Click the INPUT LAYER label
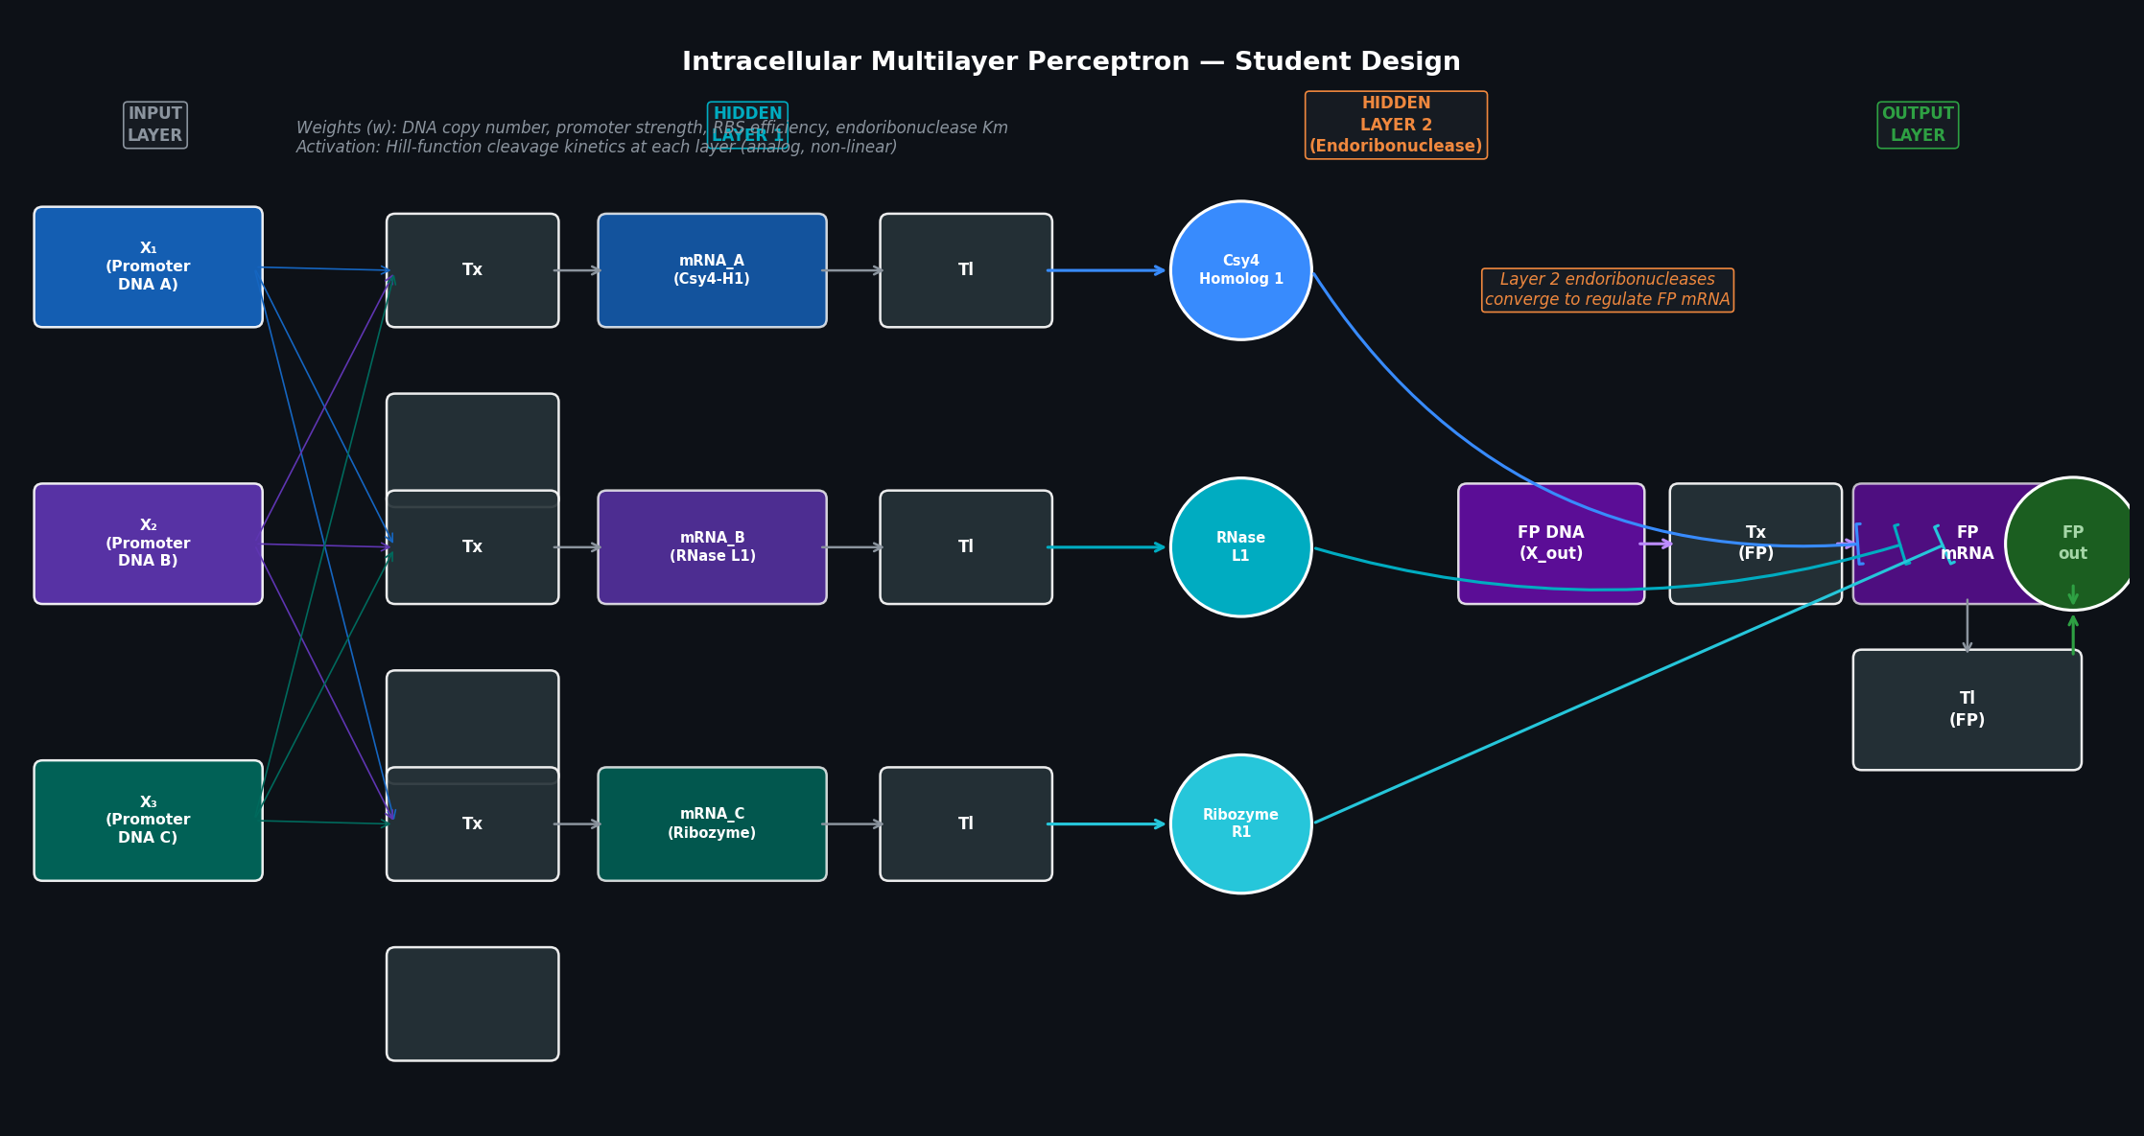Viewport: 2144px width, 1136px height. (155, 125)
